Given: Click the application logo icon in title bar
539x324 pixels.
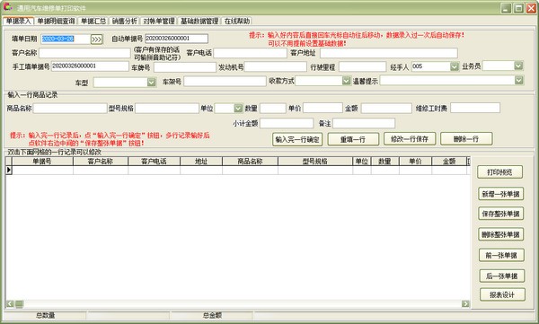Looking at the screenshot, I should (7, 7).
